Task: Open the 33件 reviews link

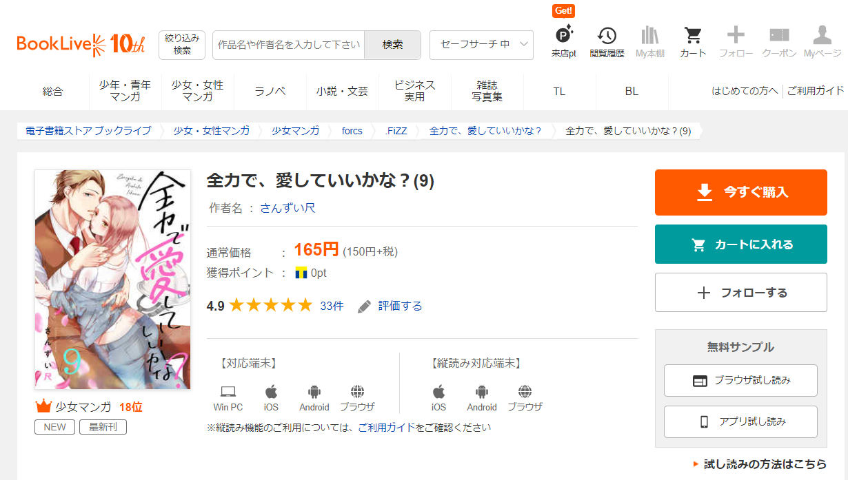Action: (332, 306)
